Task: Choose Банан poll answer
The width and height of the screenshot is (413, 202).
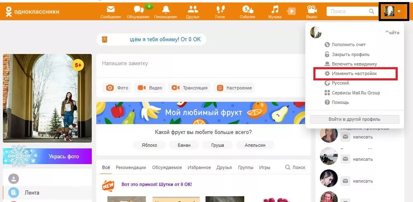Action: click(184, 145)
